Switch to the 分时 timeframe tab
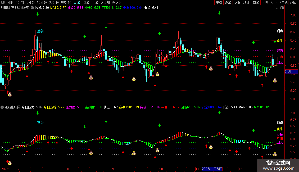The height and width of the screenshot is (172, 299). coord(11,2)
